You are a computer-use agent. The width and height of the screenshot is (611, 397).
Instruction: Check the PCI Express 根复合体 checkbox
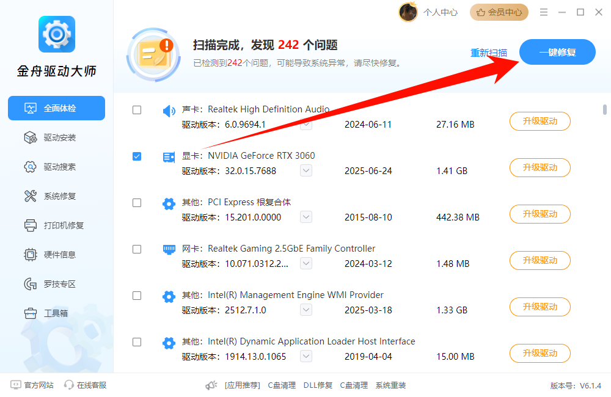click(x=137, y=203)
